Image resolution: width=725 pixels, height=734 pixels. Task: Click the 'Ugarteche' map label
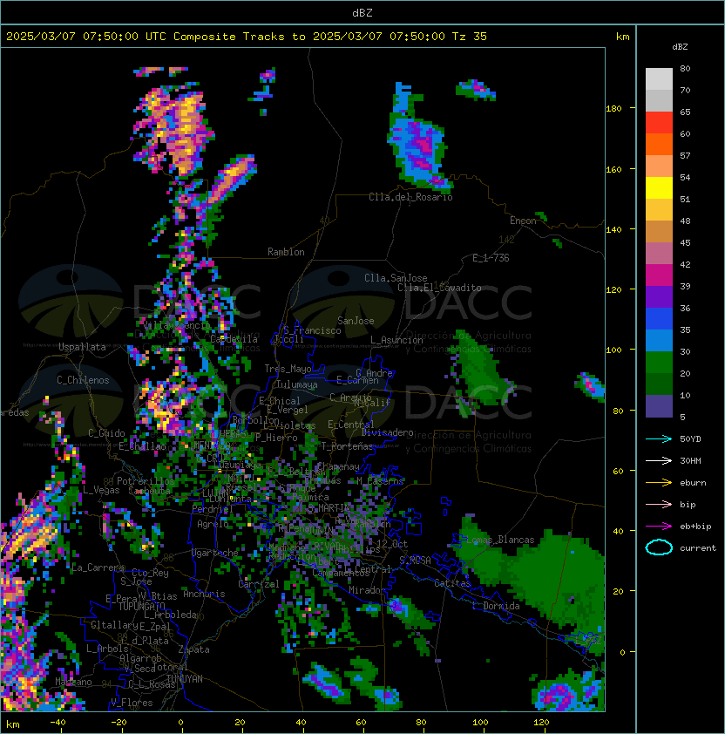click(x=215, y=554)
